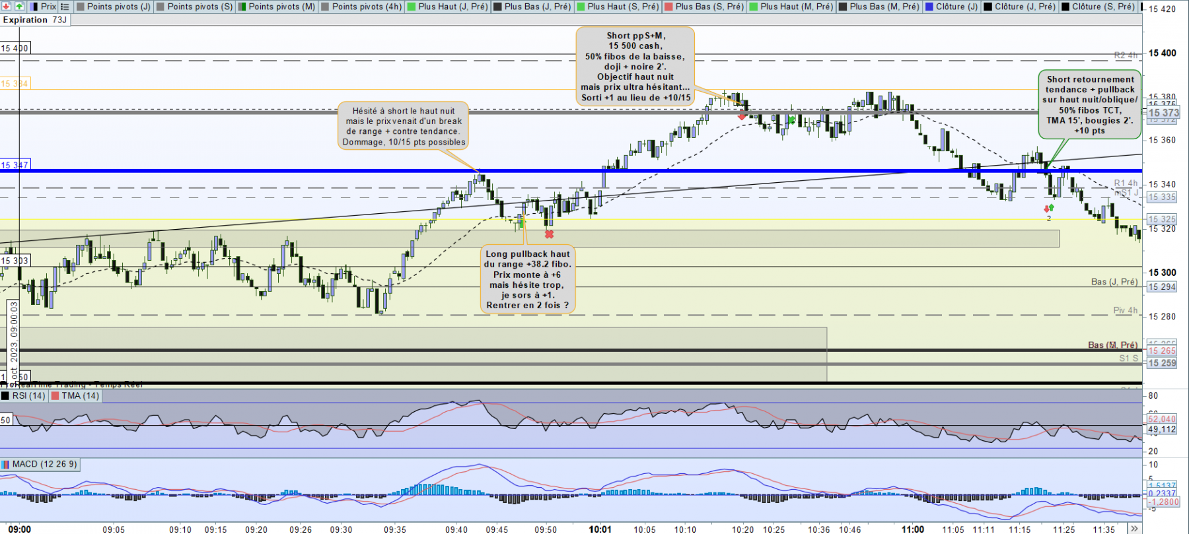
Task: Click the green up-arrow buy icon
Action: coord(19,6)
